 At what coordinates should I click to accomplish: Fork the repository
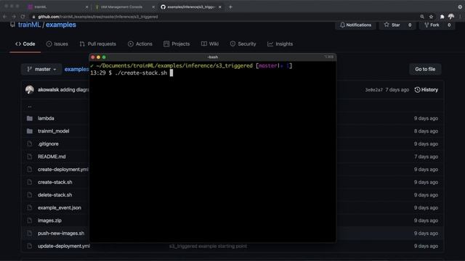(x=432, y=25)
